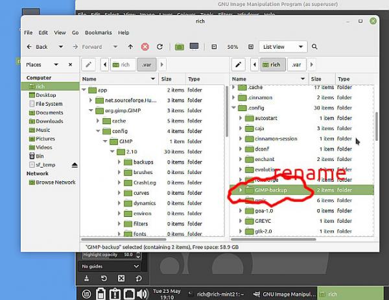Toggle right pane location edit pencil

point(239,65)
